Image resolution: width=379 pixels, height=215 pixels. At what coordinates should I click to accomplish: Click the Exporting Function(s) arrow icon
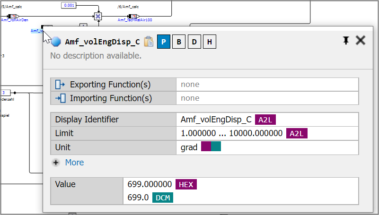[60, 85]
